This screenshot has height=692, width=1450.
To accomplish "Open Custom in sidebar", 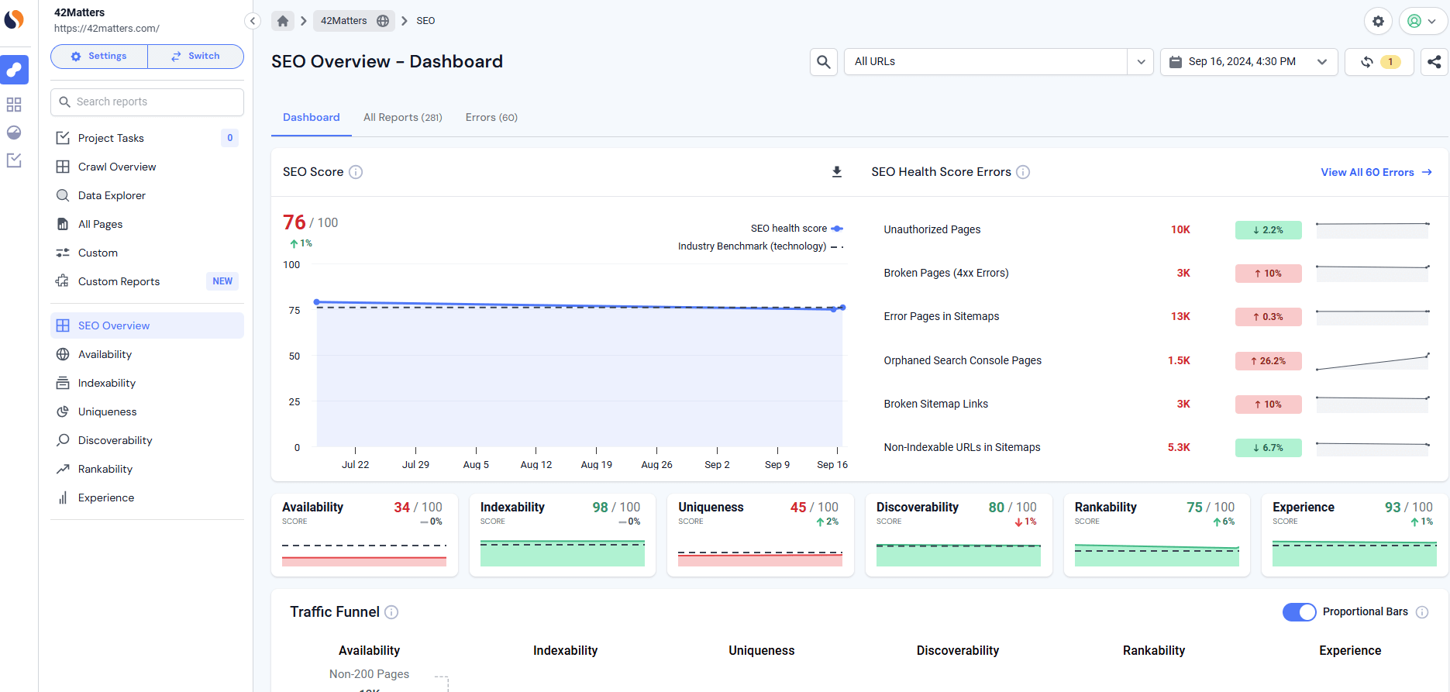I will coord(147,253).
